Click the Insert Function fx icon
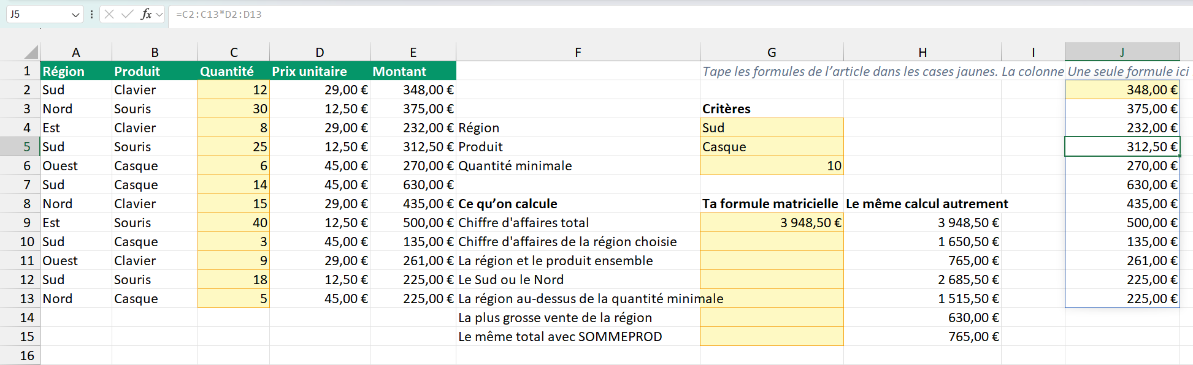 click(x=146, y=14)
